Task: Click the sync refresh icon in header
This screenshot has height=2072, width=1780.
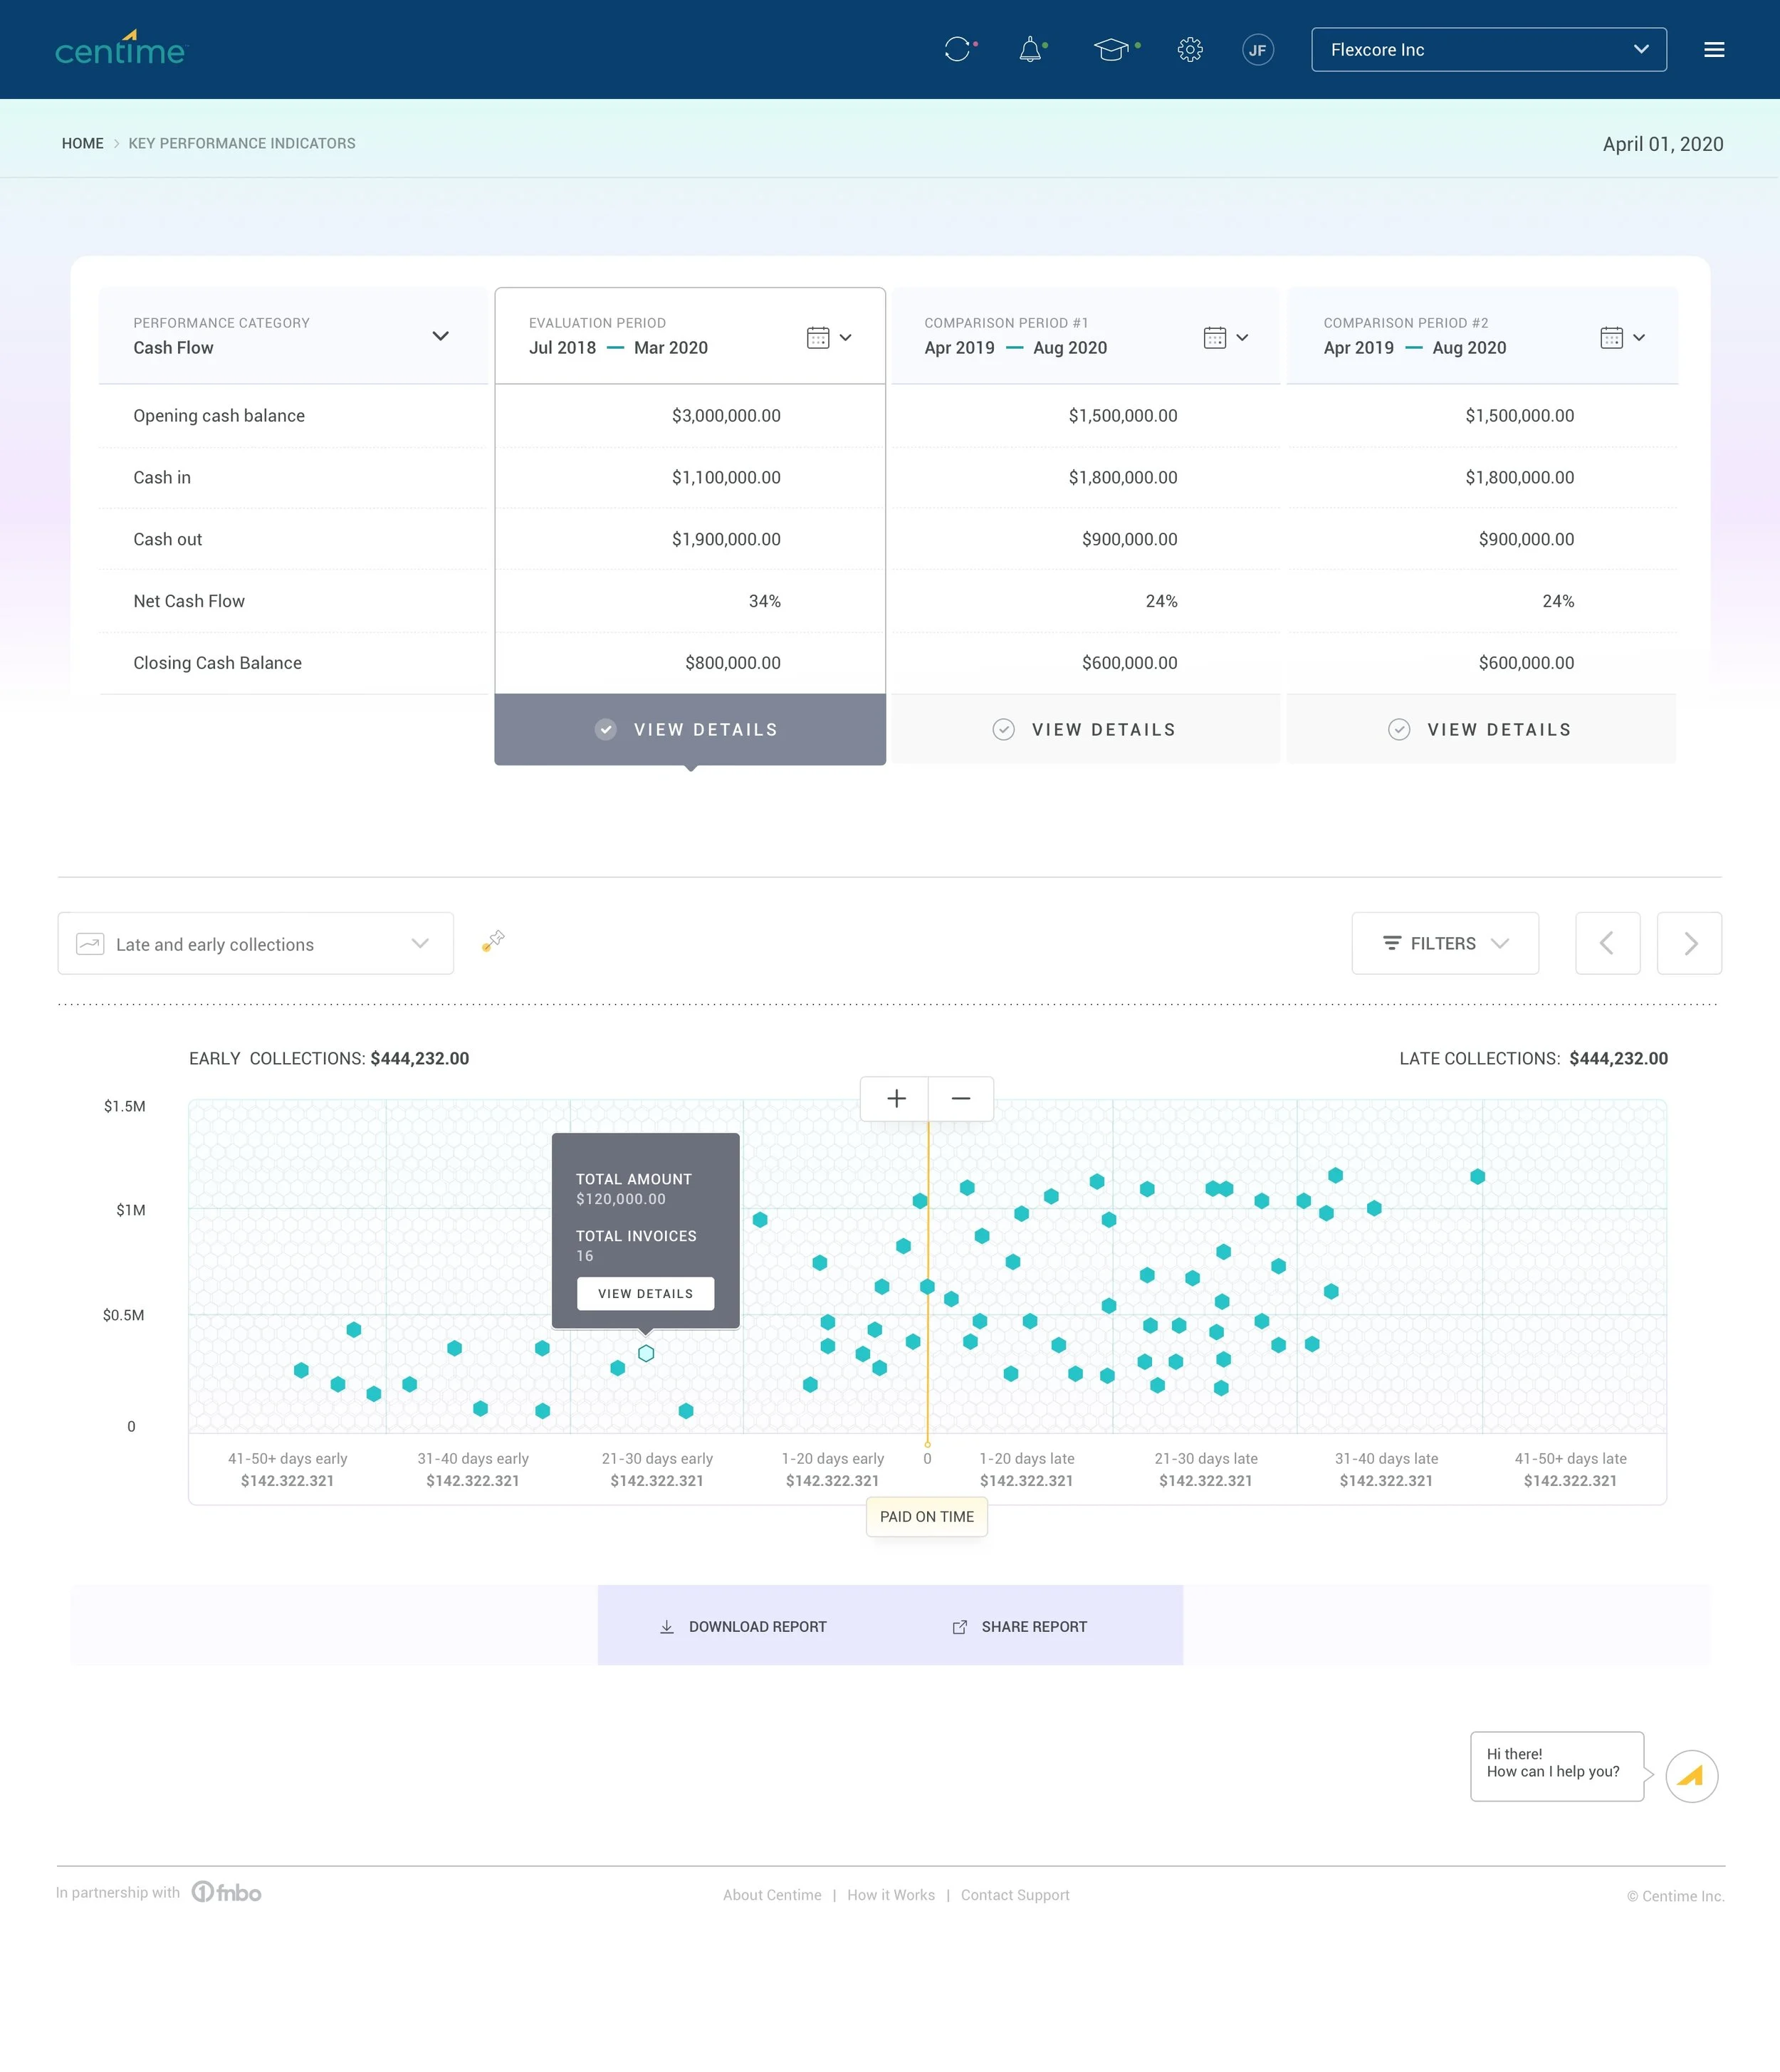Action: [x=958, y=49]
